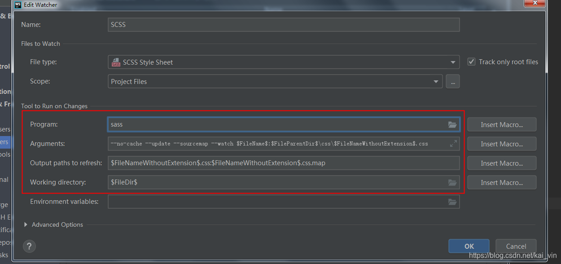Image resolution: width=561 pixels, height=264 pixels.
Task: Click the SCSS Style Sheet file type icon
Action: pos(116,62)
